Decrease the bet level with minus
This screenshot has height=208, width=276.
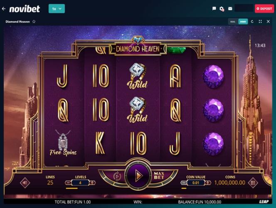click(68, 183)
